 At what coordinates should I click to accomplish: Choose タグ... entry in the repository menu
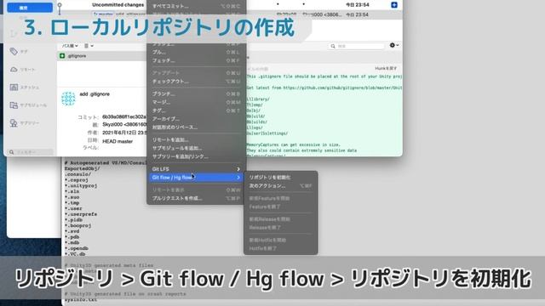(196, 110)
